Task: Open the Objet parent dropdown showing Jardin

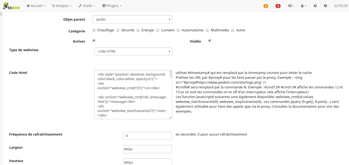Action: 132,20
